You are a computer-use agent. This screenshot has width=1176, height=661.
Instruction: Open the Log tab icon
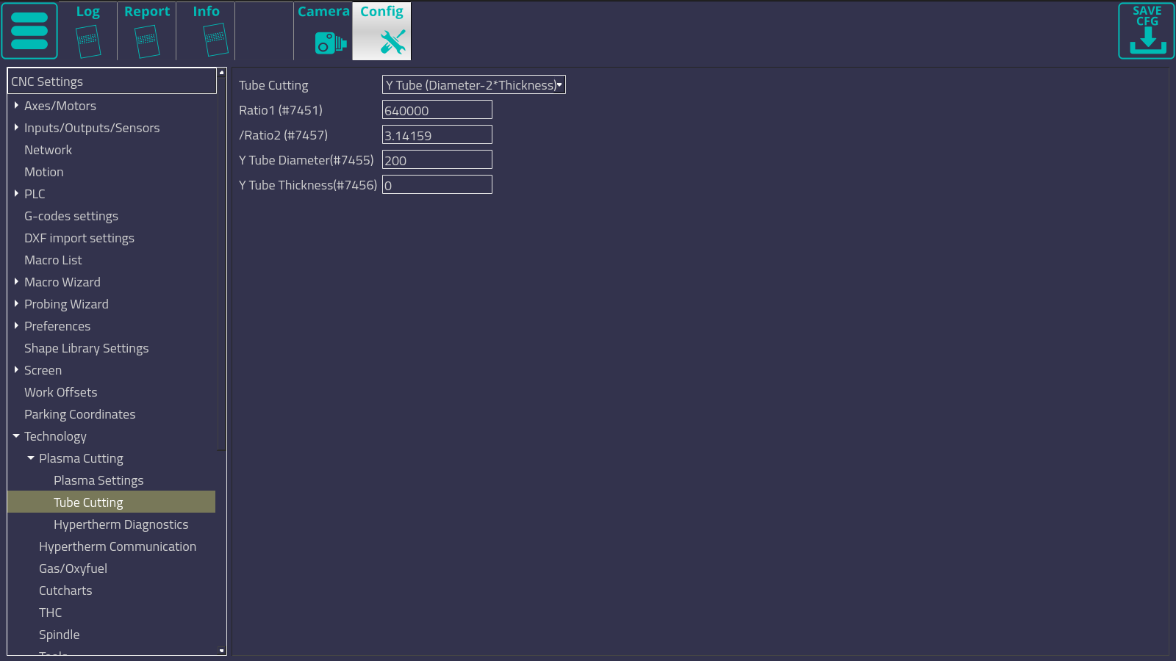coord(88,40)
